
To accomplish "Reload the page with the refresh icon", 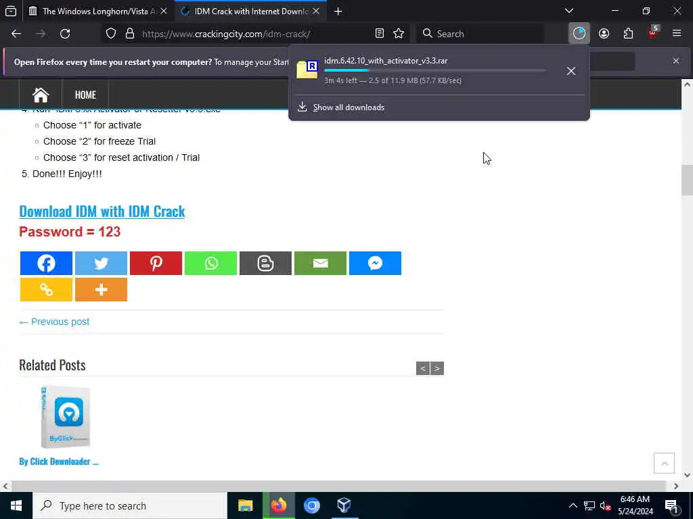I will point(65,34).
